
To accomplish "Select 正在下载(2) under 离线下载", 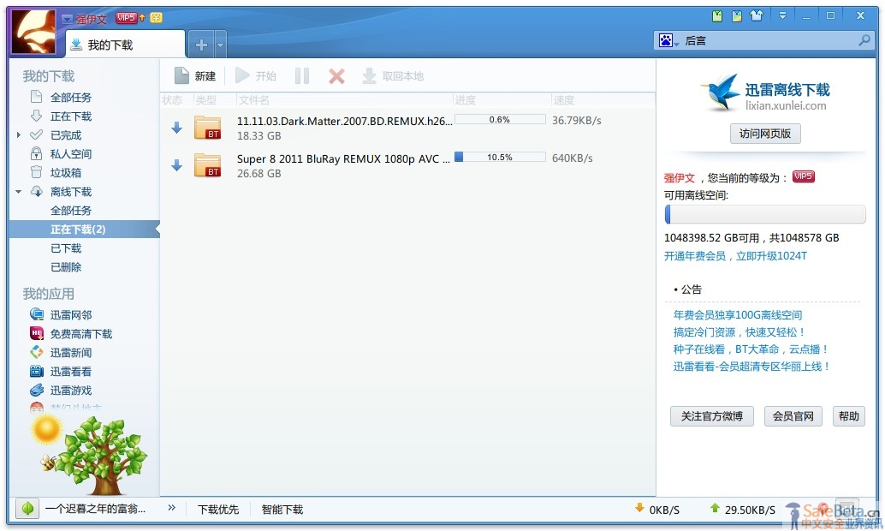I will coord(78,230).
